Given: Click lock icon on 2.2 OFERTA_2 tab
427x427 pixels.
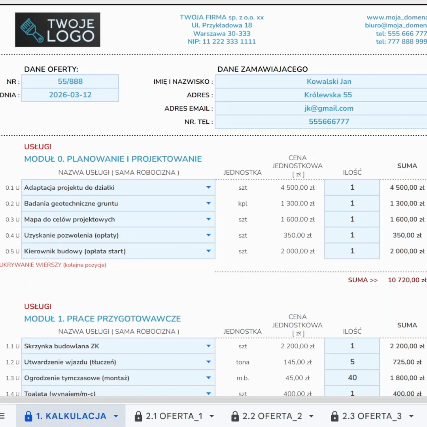Looking at the screenshot, I should click(235, 416).
